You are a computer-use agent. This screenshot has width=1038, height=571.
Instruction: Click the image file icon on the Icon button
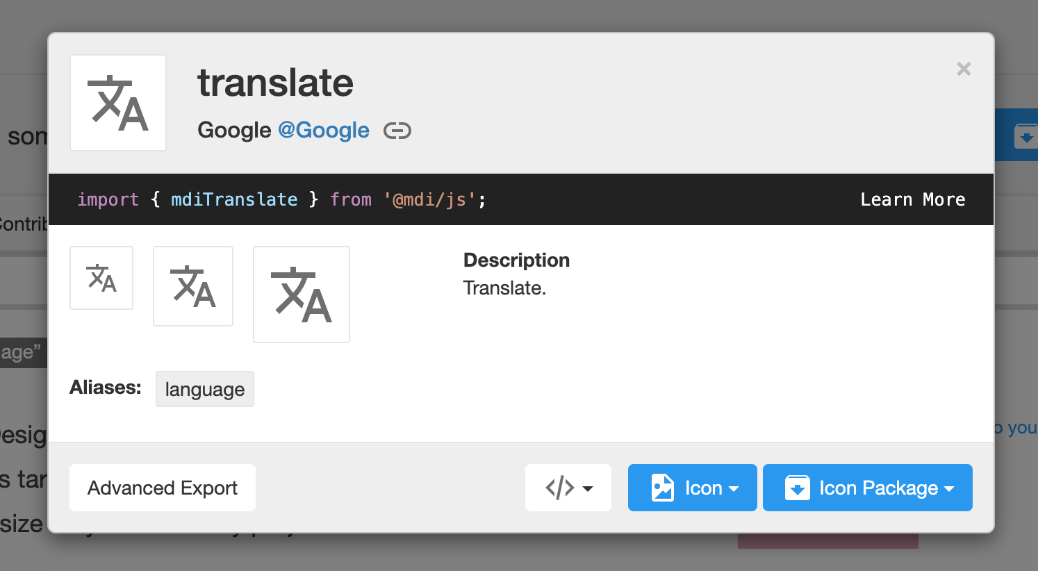tap(663, 488)
